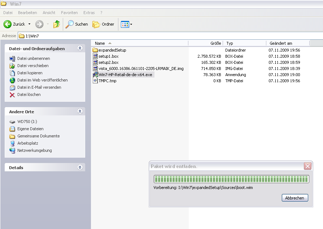Click the Arbeitsplatz computer icon
This screenshot has width=323, height=229.
pyautogui.click(x=12, y=143)
